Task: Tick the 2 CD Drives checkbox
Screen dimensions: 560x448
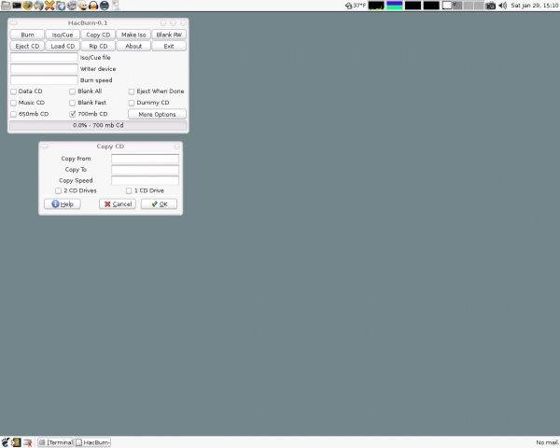Action: tap(59, 190)
